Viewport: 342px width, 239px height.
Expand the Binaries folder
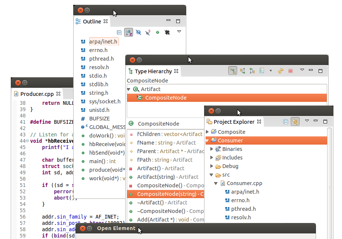click(212, 149)
